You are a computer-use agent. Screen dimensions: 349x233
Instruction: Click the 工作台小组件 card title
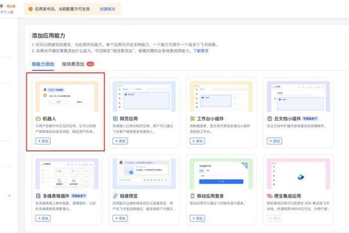pyautogui.click(x=211, y=119)
